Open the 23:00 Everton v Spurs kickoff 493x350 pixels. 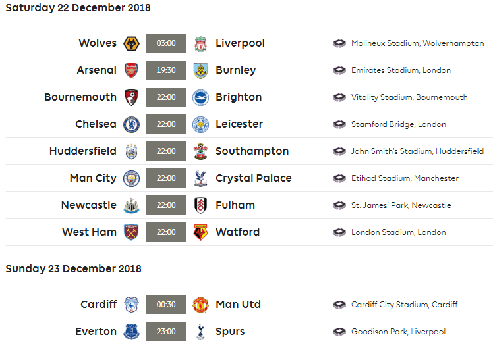tap(166, 332)
